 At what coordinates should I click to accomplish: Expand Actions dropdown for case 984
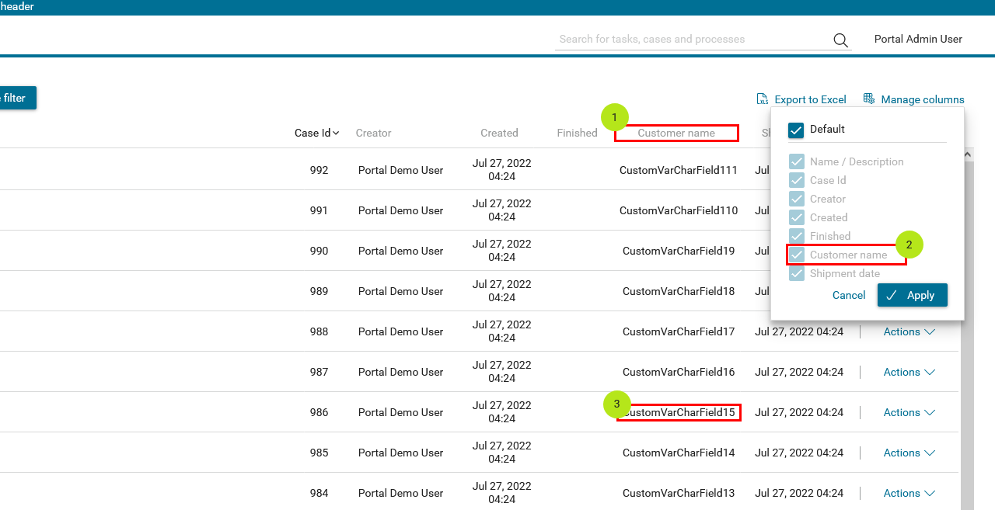coord(909,493)
